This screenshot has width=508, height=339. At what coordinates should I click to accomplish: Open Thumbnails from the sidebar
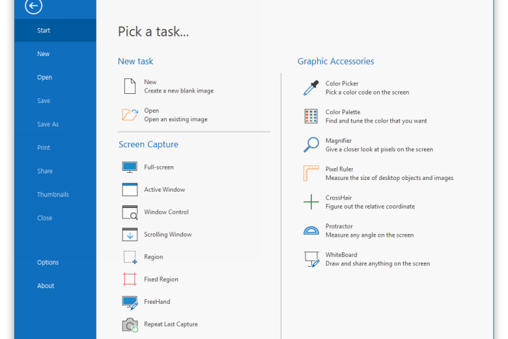(53, 195)
